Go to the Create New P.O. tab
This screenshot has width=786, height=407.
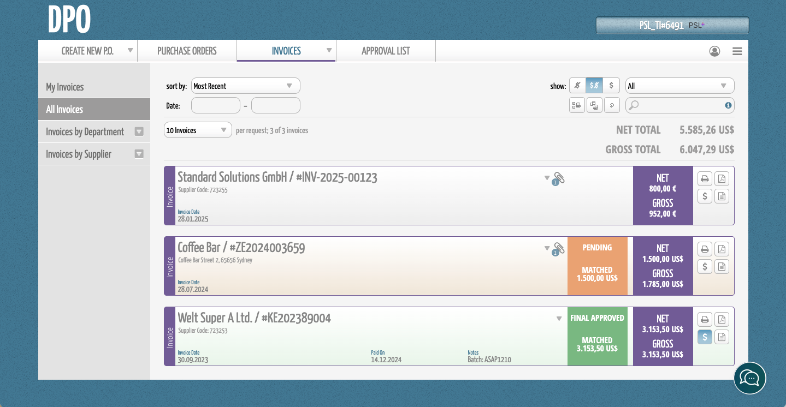click(87, 51)
